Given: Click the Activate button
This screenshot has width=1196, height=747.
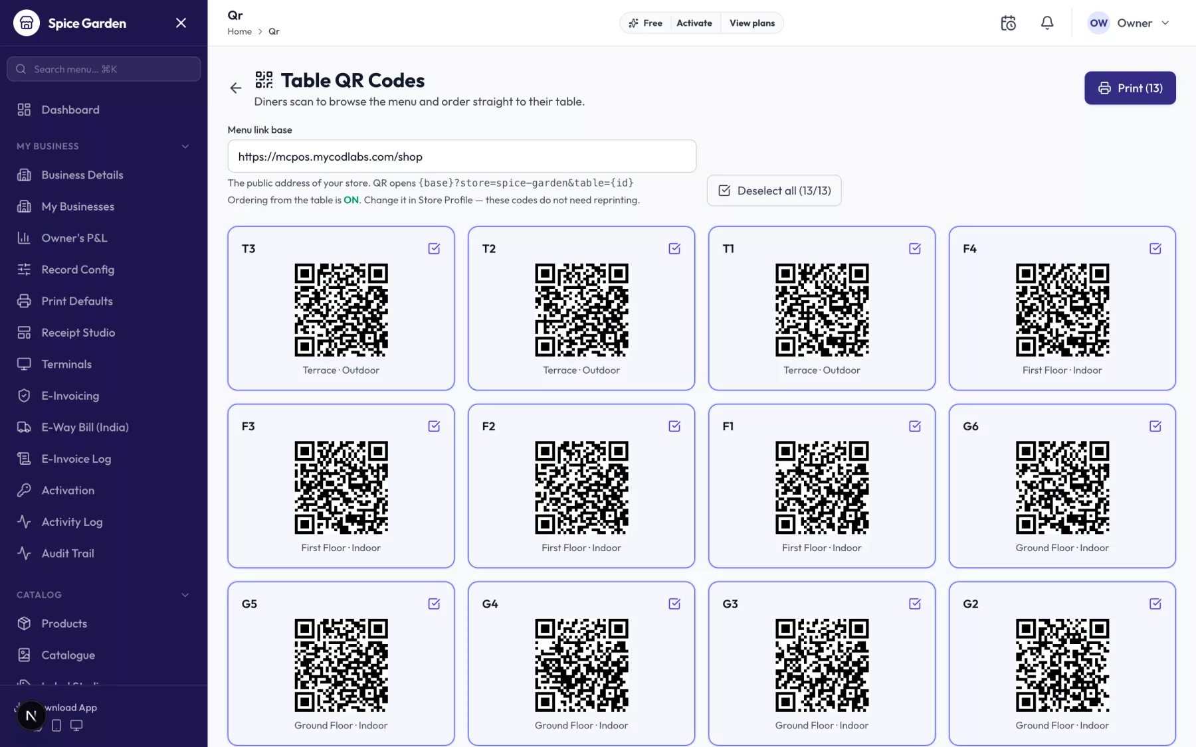Looking at the screenshot, I should coord(694,23).
